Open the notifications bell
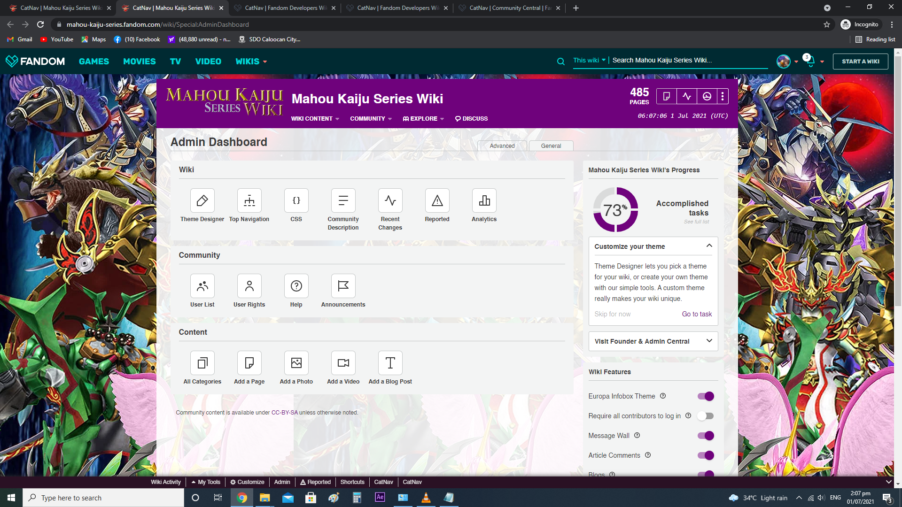 pyautogui.click(x=810, y=61)
